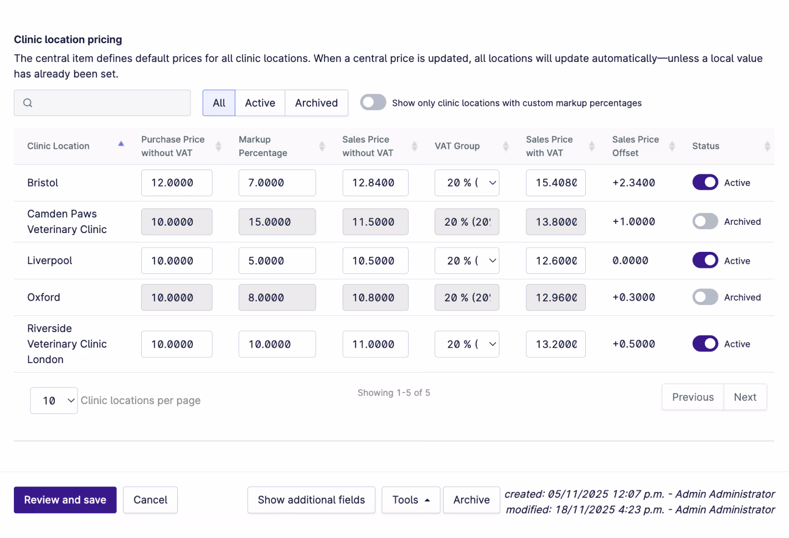Click the Review and save button
Image resolution: width=789 pixels, height=538 pixels.
[x=65, y=500]
